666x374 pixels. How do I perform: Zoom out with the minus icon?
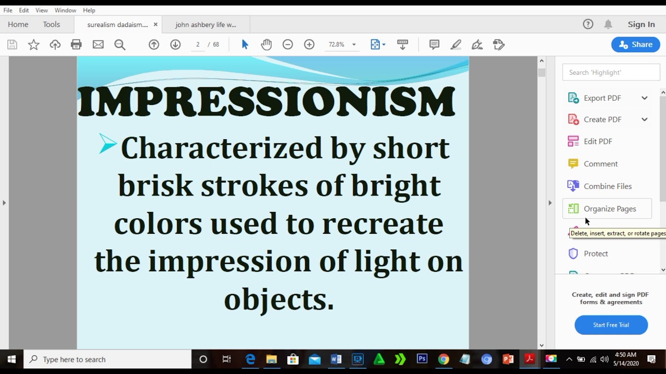point(288,45)
